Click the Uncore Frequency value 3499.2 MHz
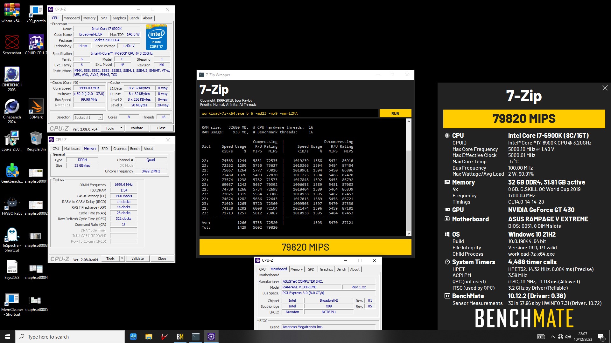611x343 pixels. (151, 171)
